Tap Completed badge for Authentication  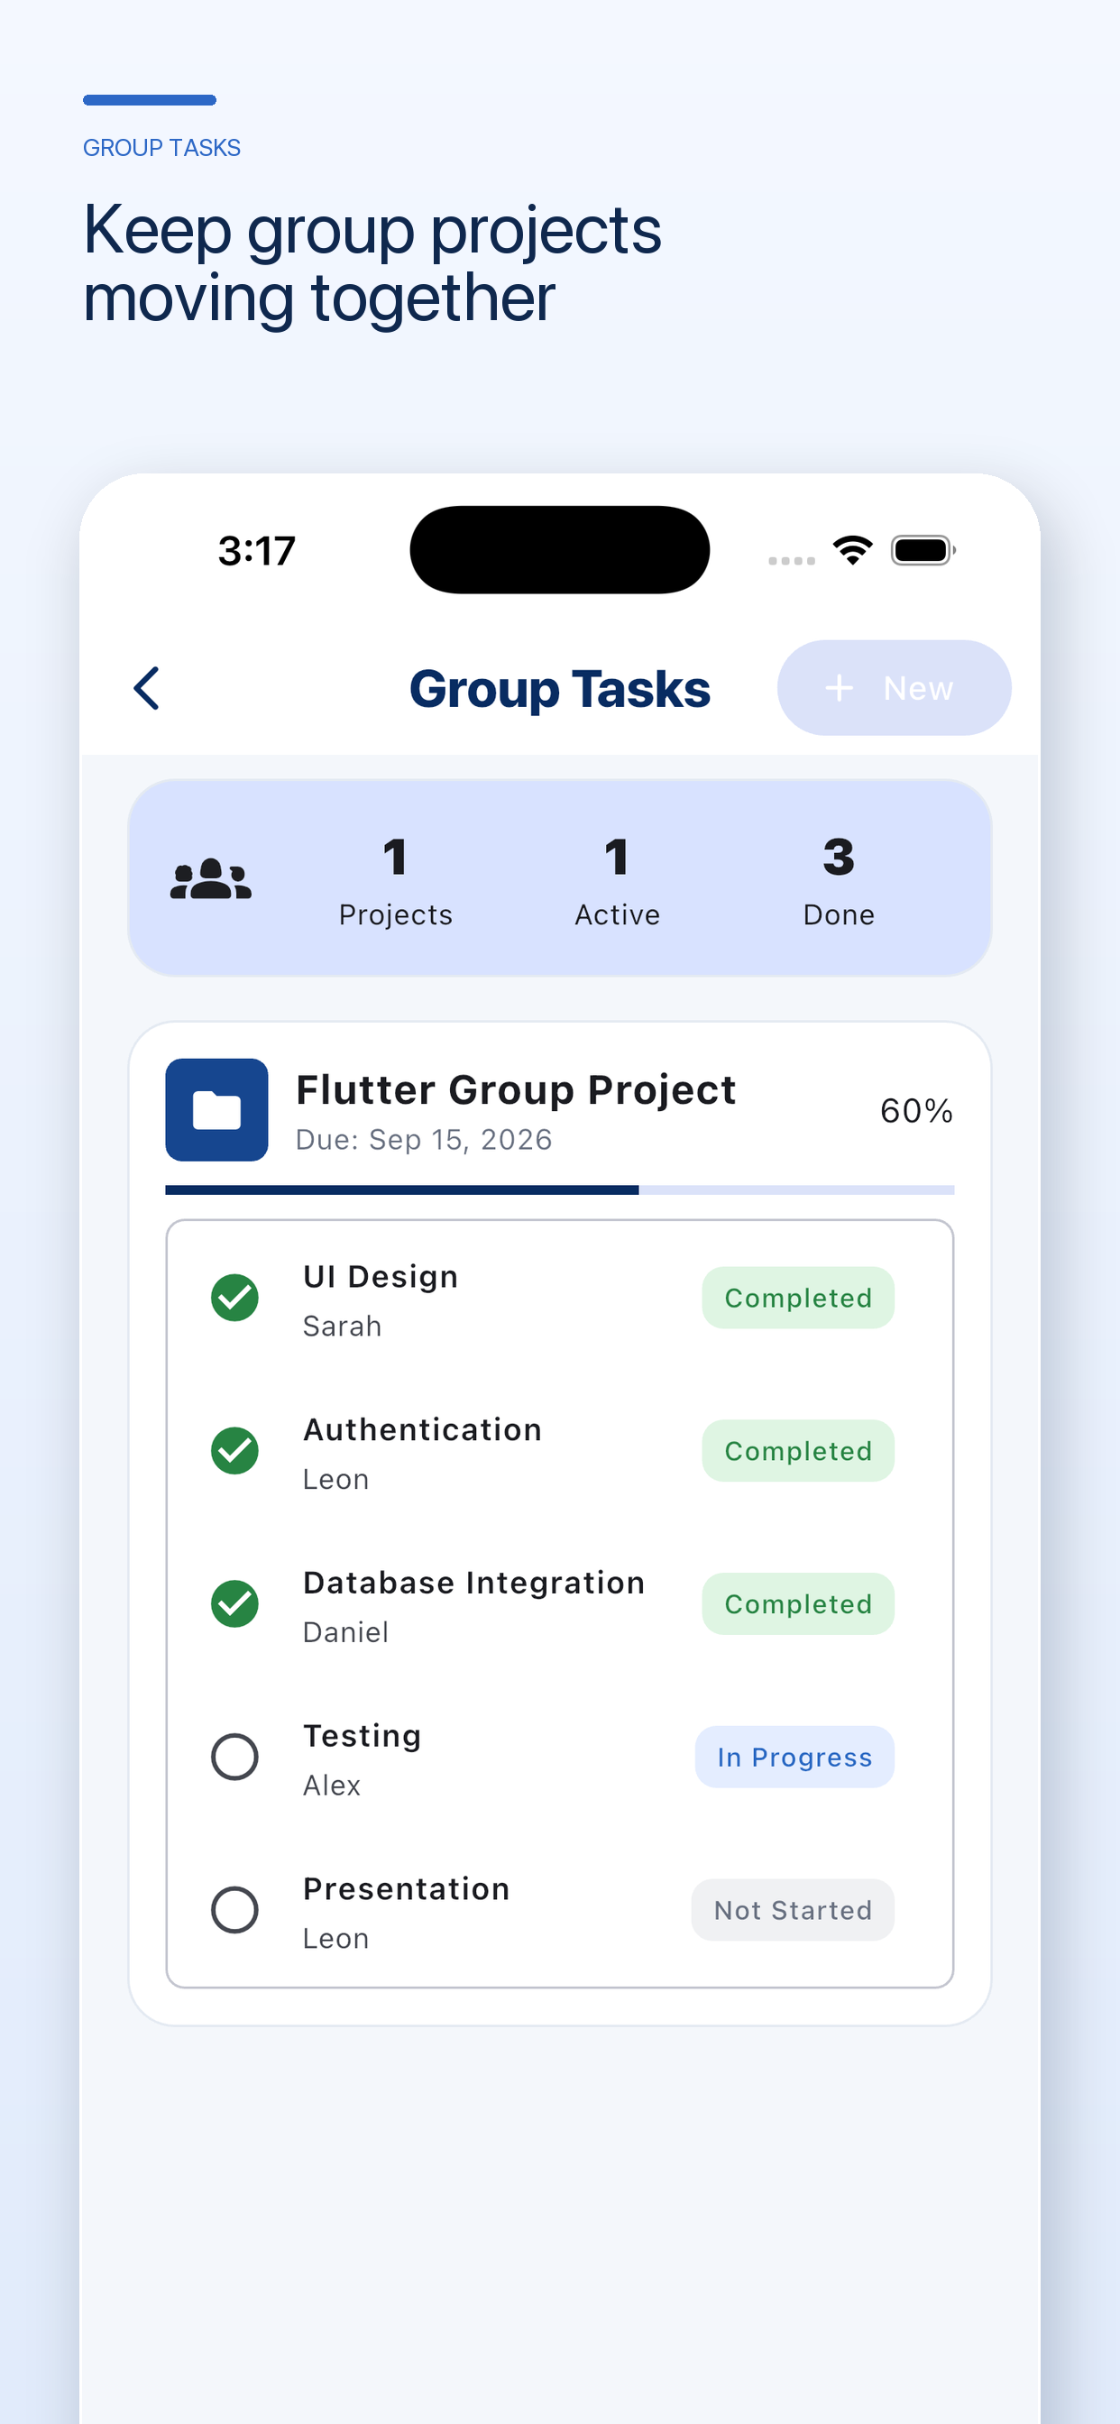click(x=797, y=1450)
